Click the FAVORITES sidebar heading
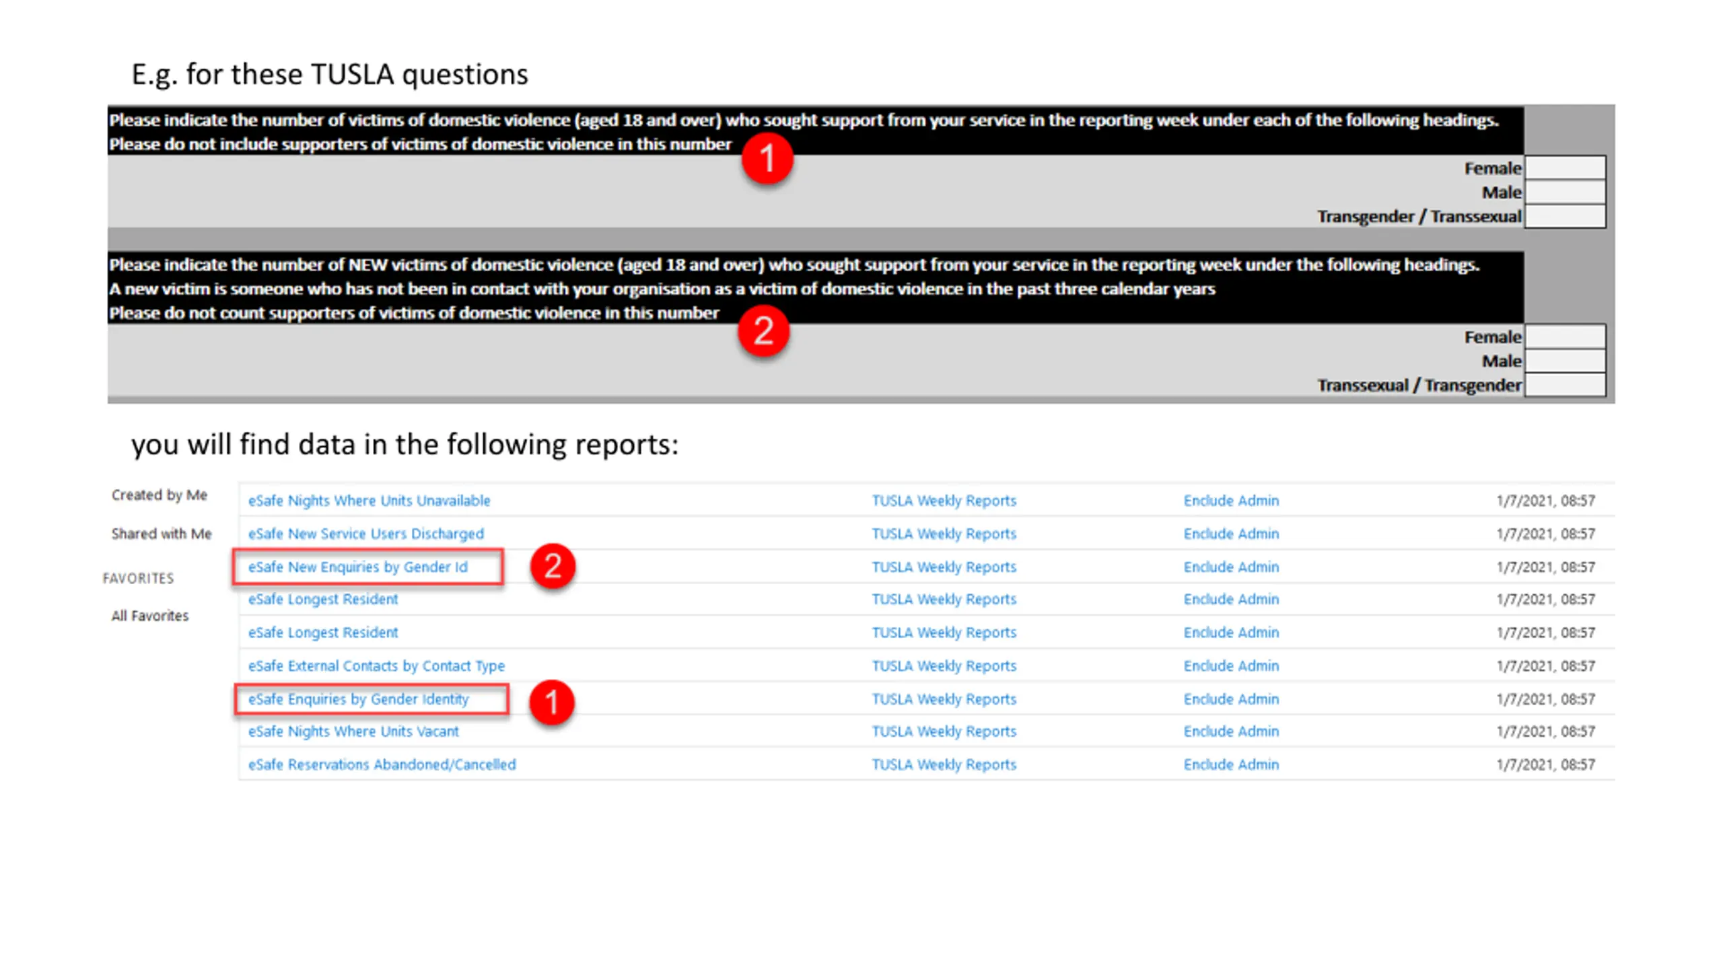 [138, 578]
